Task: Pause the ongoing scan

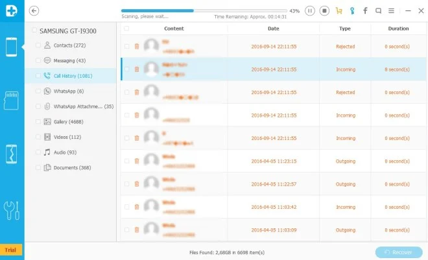Action: [x=310, y=11]
